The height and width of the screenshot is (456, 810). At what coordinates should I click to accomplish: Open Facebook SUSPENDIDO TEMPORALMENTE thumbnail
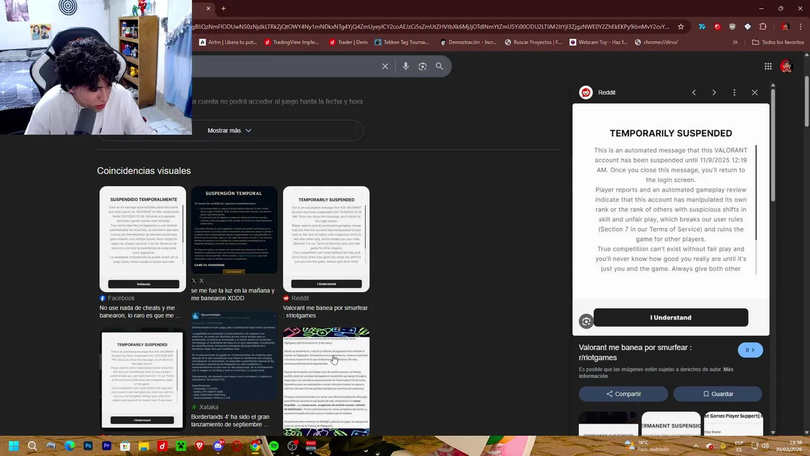point(143,239)
